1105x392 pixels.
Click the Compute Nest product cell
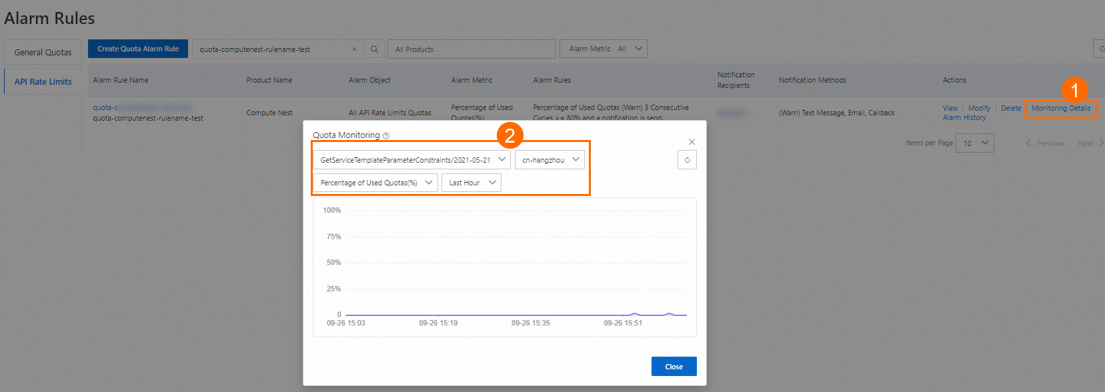click(269, 113)
